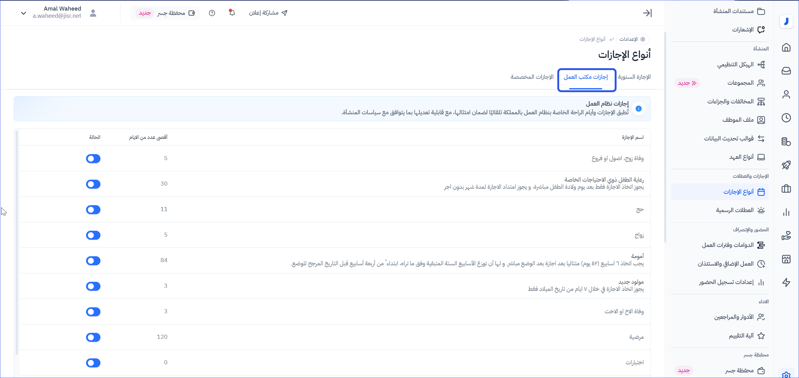Image resolution: width=799 pixels, height=378 pixels.
Task: Open the الإعدادات breadcrumb chip
Action: coord(632,39)
